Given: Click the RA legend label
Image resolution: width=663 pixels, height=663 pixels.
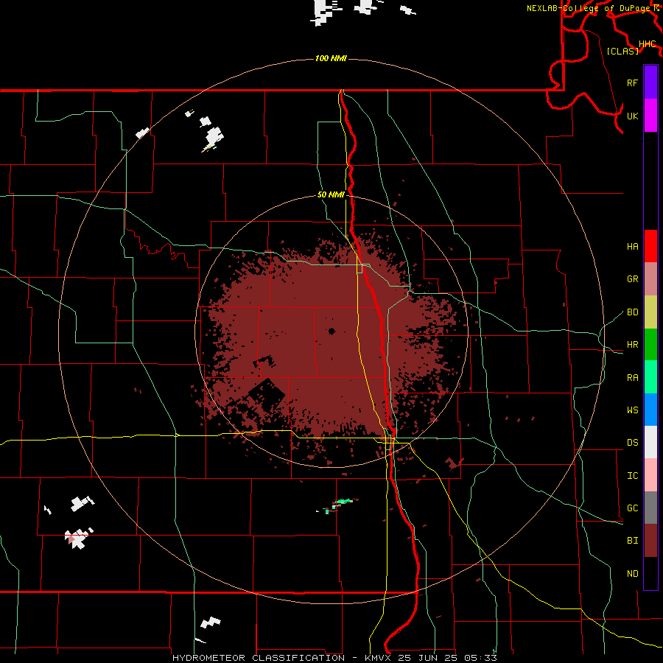Looking at the screenshot, I should (x=632, y=378).
